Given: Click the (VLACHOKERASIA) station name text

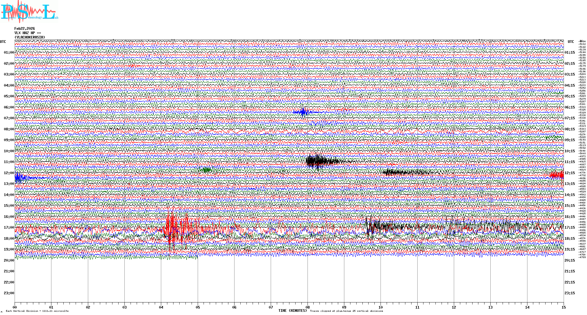Looking at the screenshot, I should click(30, 37).
